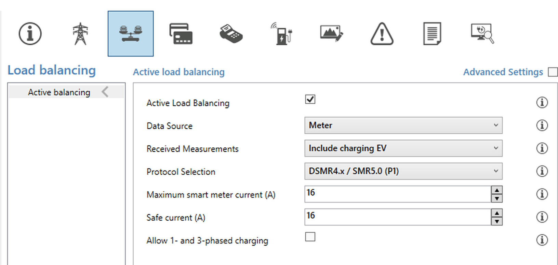Increase the maximum smart meter current
558x265 pixels.
[x=497, y=190]
